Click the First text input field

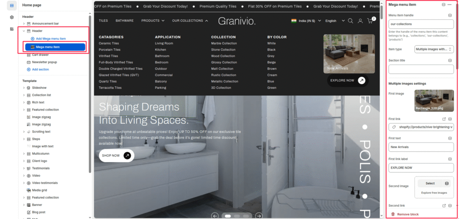pos(421,147)
